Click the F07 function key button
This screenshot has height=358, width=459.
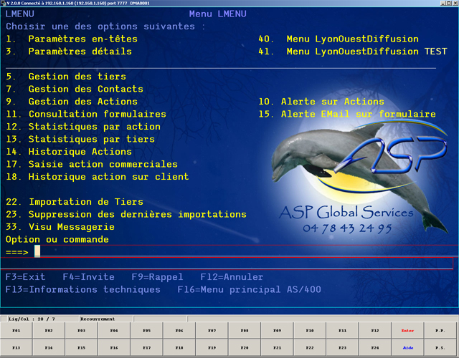coord(212,331)
